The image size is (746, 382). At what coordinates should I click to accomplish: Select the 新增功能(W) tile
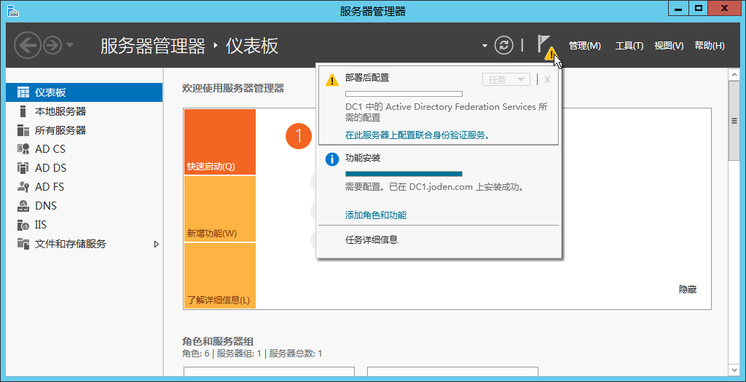[x=220, y=209]
